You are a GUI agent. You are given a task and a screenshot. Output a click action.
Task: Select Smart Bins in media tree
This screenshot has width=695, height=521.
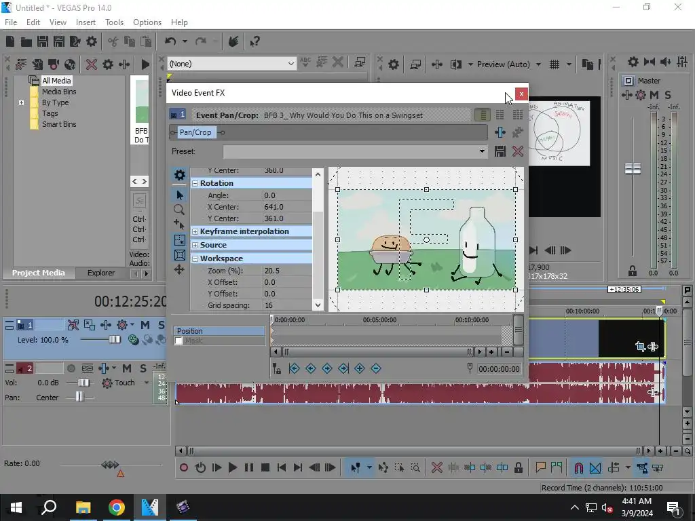pyautogui.click(x=59, y=125)
